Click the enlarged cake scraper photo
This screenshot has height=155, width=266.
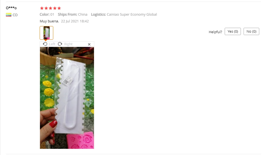coord(67,98)
